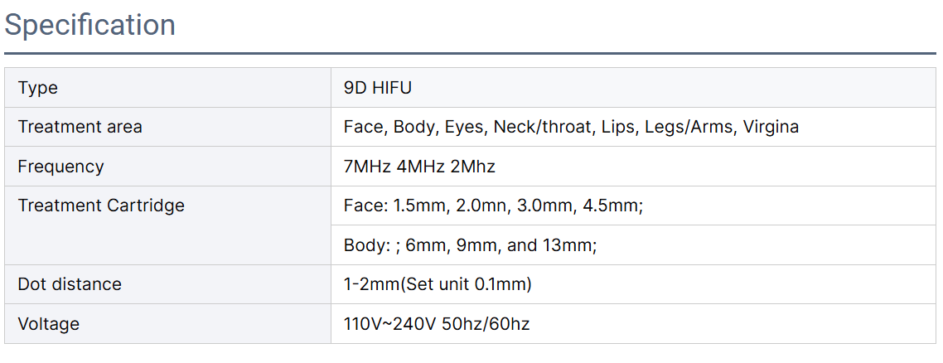Click the Body cartridge depths cell
The image size is (943, 363).
pos(633,245)
